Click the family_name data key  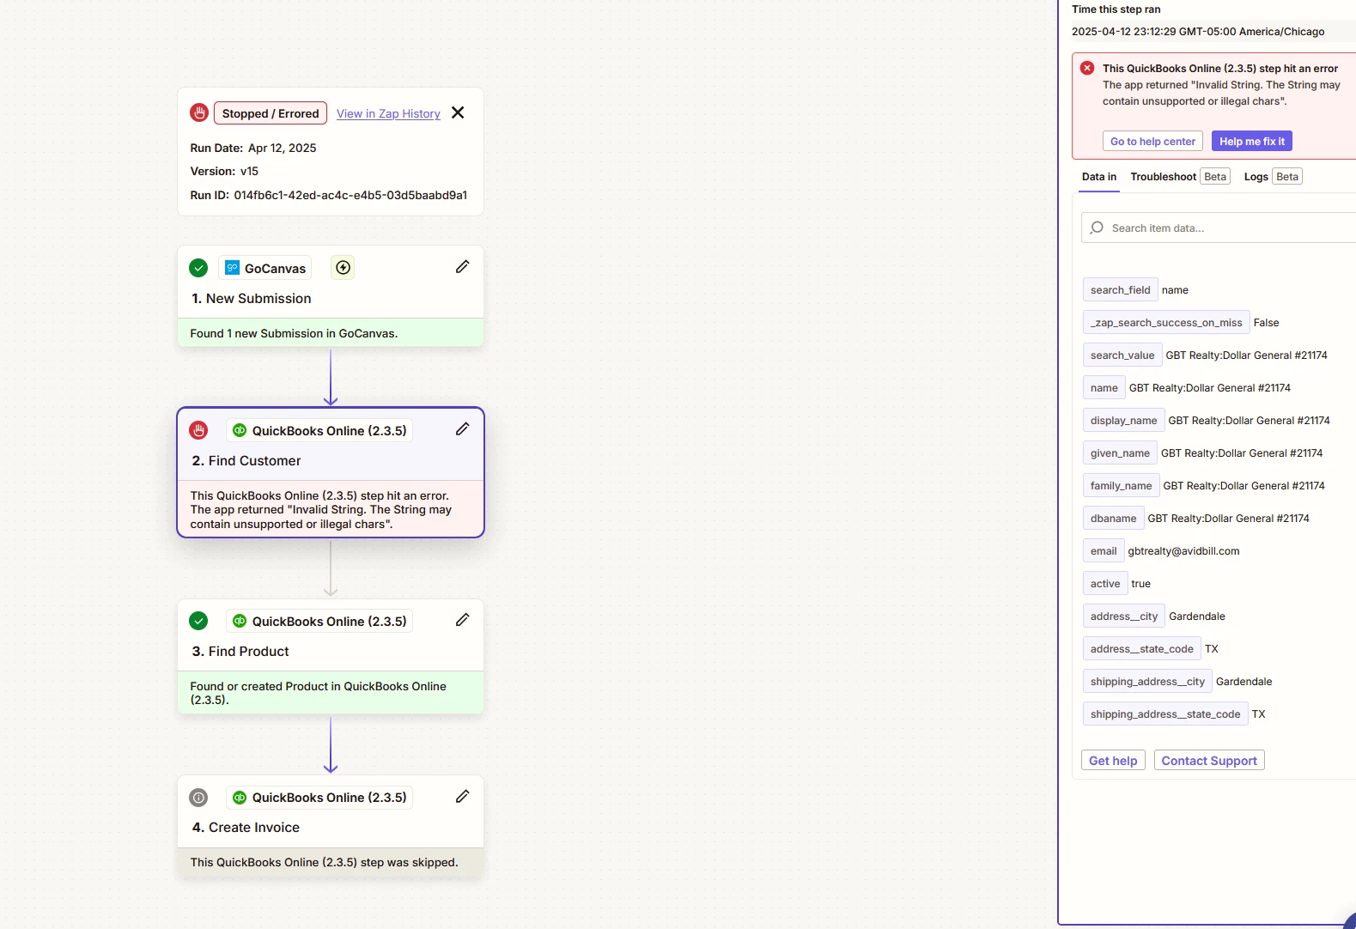[x=1121, y=486]
